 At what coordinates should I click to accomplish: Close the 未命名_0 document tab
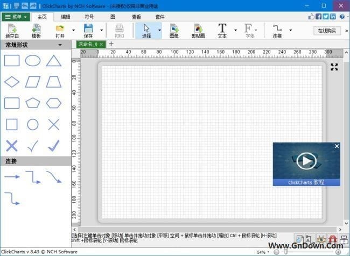101,45
